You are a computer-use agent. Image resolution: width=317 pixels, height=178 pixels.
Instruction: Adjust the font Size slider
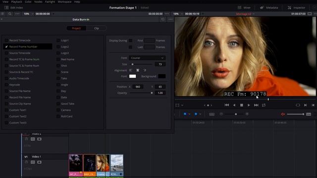142,64
